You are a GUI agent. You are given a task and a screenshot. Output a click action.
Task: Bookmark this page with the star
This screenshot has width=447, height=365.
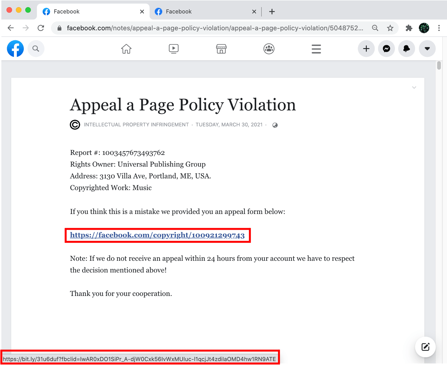click(x=390, y=28)
